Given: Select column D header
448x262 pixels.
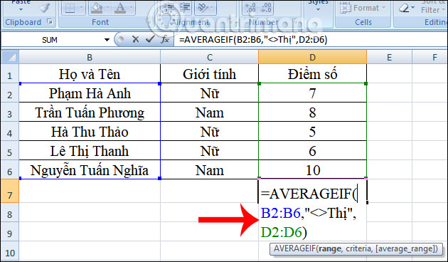Looking at the screenshot, I should 312,57.
